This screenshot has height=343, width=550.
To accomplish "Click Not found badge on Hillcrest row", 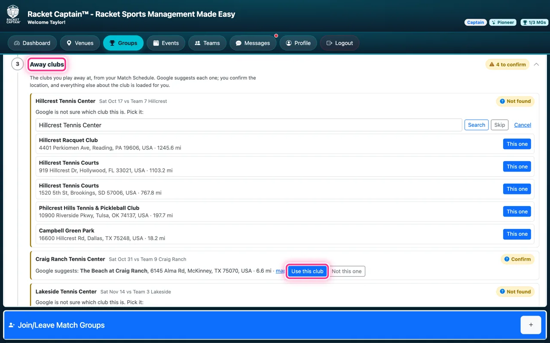I will (515, 101).
